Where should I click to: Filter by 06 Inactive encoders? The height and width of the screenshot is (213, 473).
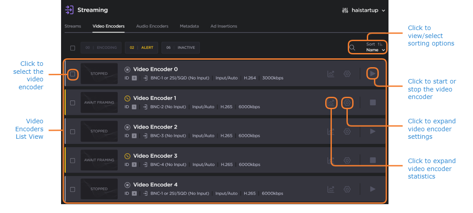[181, 48]
